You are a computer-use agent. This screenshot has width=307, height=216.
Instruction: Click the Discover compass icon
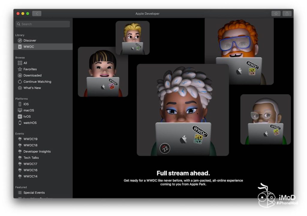pos(20,40)
